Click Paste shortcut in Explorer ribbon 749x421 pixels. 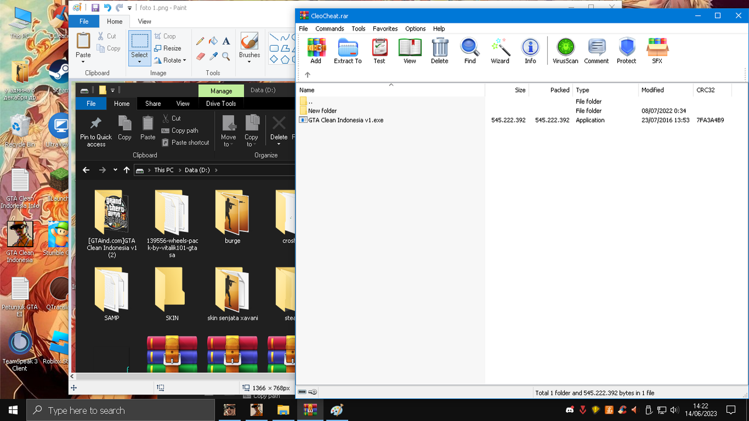(185, 143)
